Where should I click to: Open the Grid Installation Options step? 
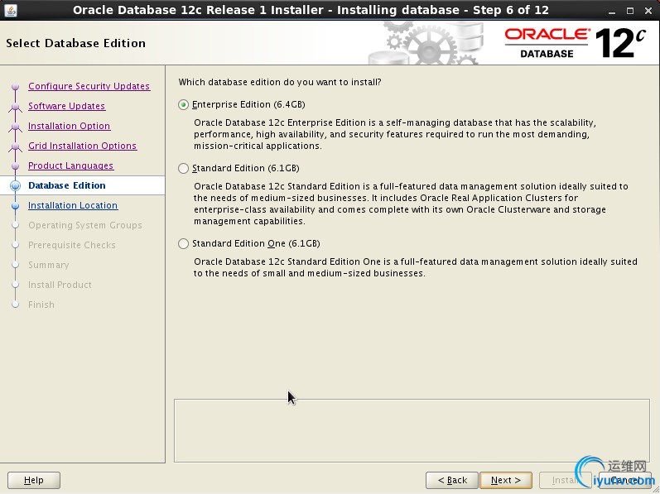[82, 146]
